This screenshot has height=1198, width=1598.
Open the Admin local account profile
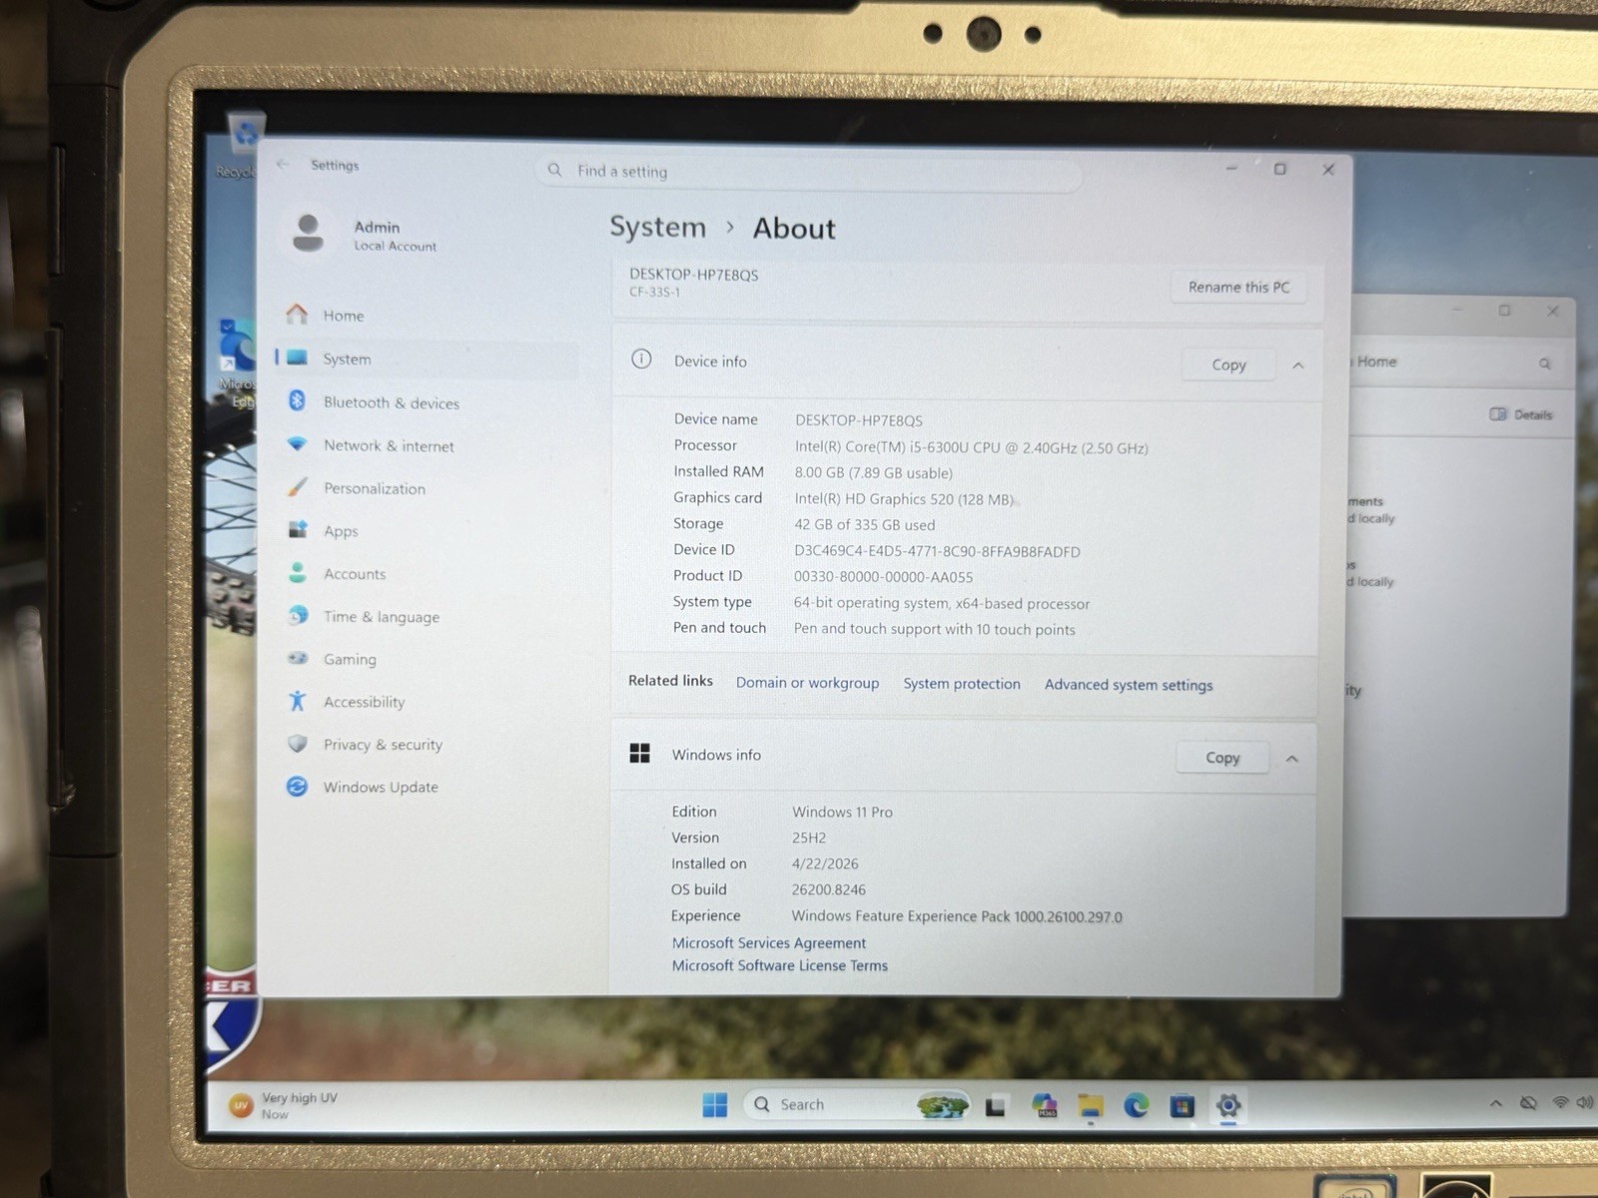[x=365, y=235]
